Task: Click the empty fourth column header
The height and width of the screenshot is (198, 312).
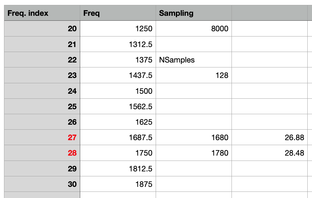Action: (269, 13)
